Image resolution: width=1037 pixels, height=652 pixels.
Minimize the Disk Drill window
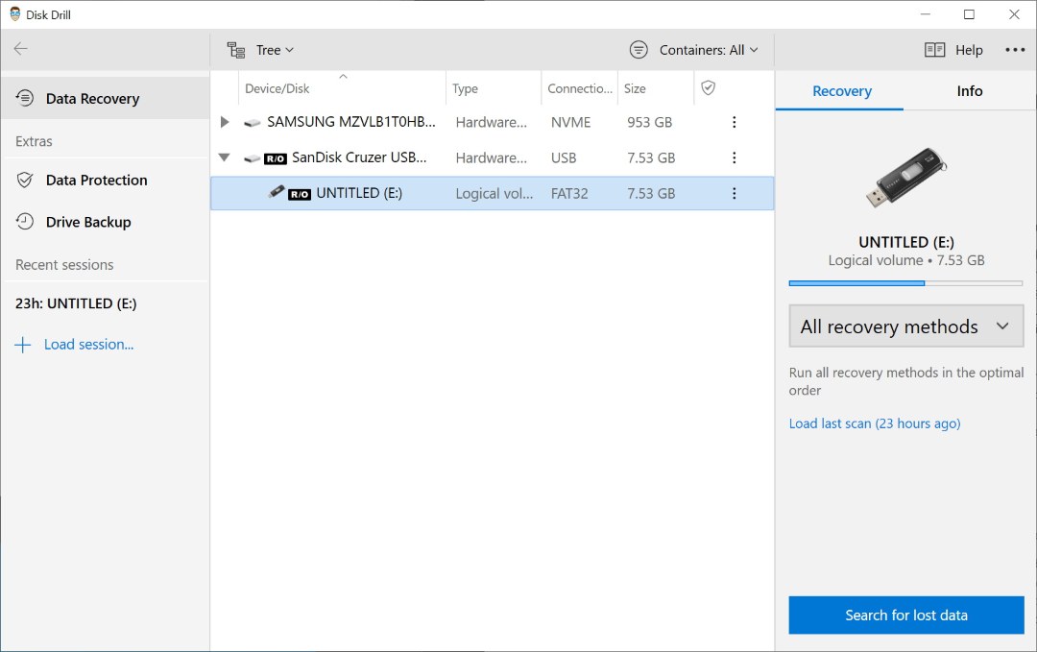pos(926,13)
